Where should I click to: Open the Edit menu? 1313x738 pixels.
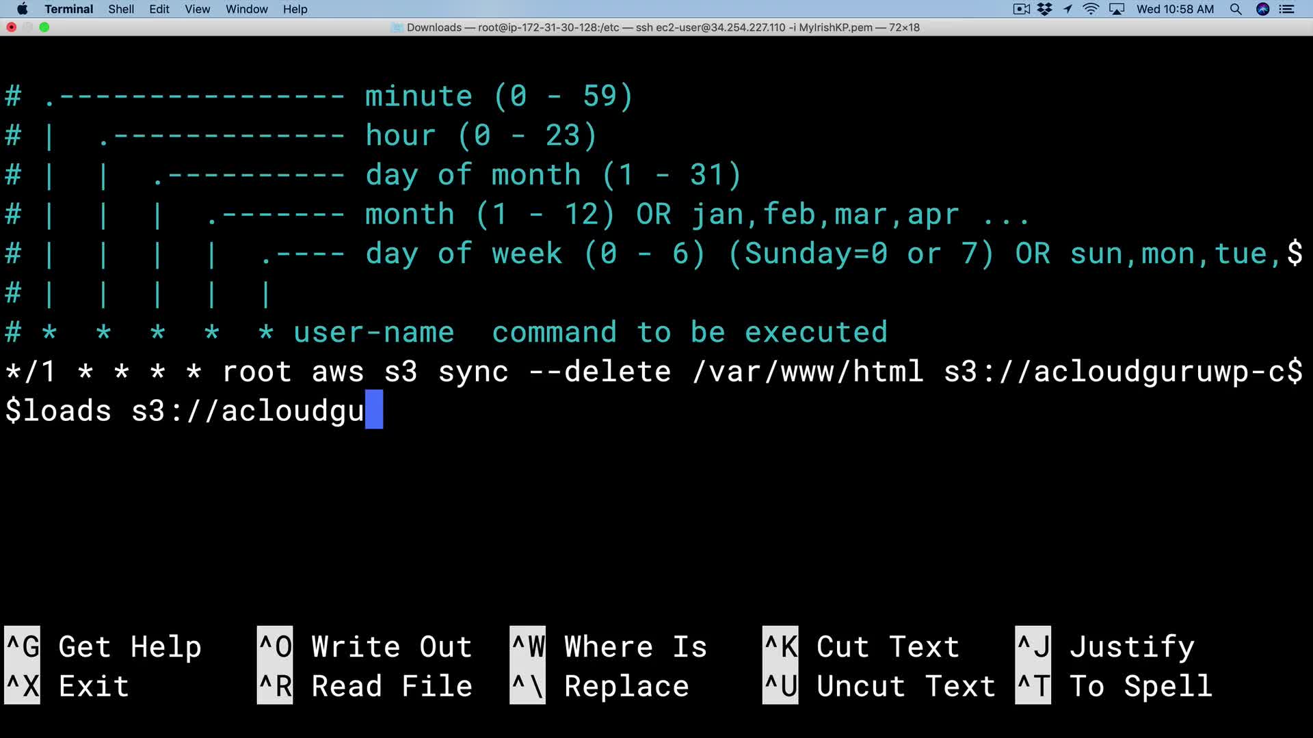tap(159, 9)
